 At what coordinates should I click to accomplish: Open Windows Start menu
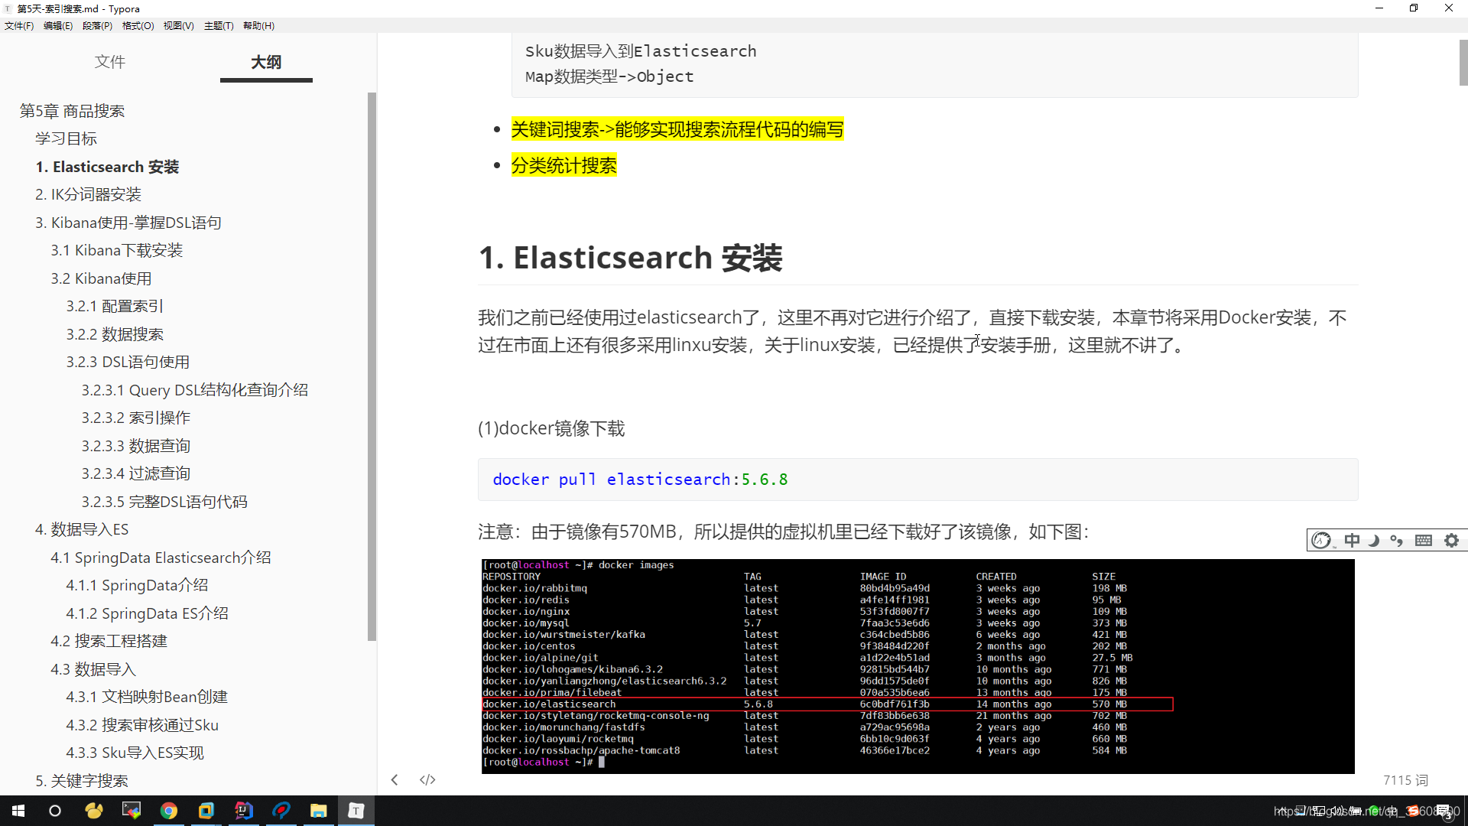18,811
